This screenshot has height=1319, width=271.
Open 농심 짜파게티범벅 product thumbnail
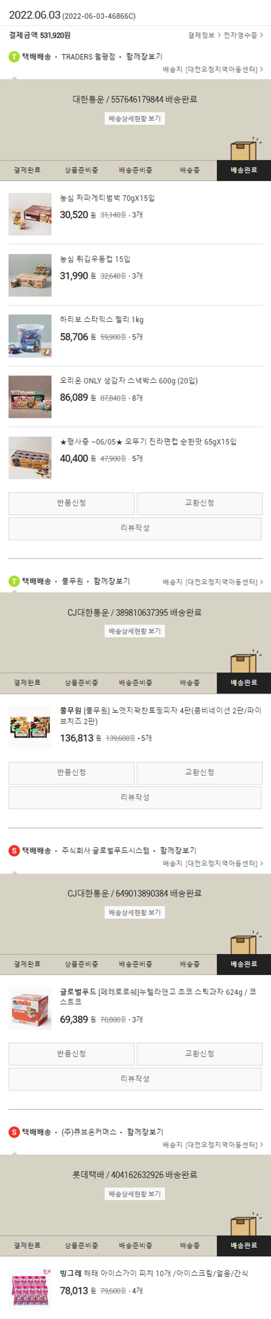coord(30,214)
